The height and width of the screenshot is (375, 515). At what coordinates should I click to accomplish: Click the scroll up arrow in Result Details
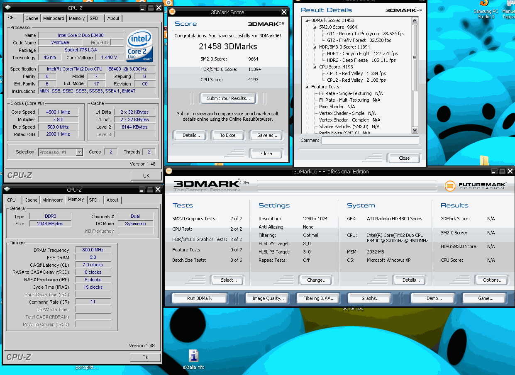[x=415, y=20]
